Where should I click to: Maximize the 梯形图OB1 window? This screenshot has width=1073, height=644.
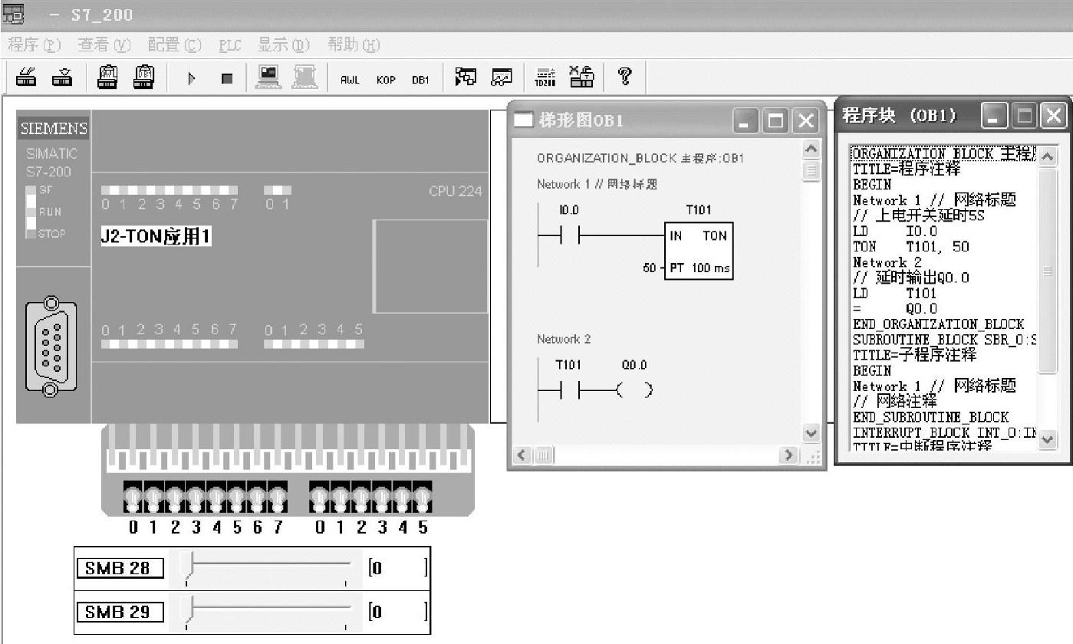(775, 120)
